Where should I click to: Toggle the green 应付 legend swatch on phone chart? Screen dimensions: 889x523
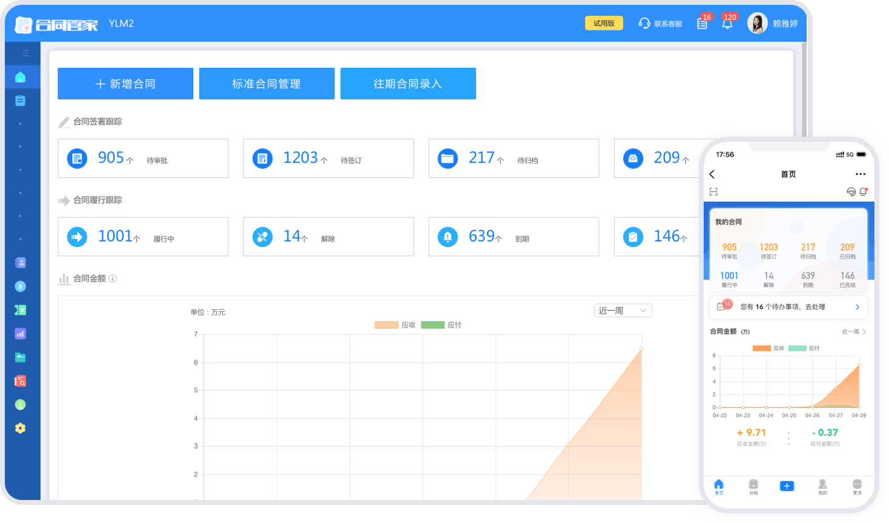coord(798,348)
